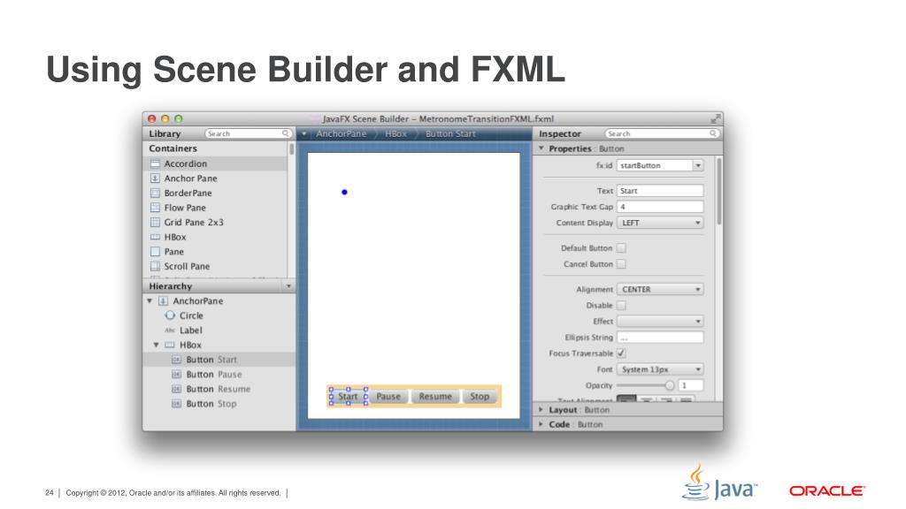Click the Text field containing Start
Screen dimensions: 906x509
point(660,191)
